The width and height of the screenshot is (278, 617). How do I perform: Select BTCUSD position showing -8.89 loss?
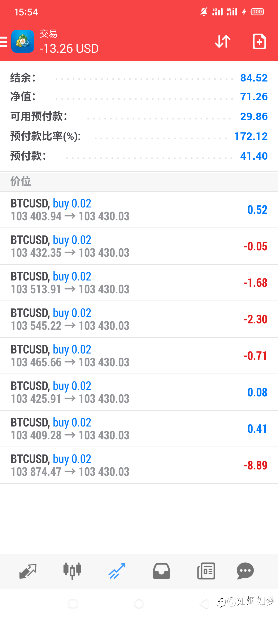[x=139, y=465]
